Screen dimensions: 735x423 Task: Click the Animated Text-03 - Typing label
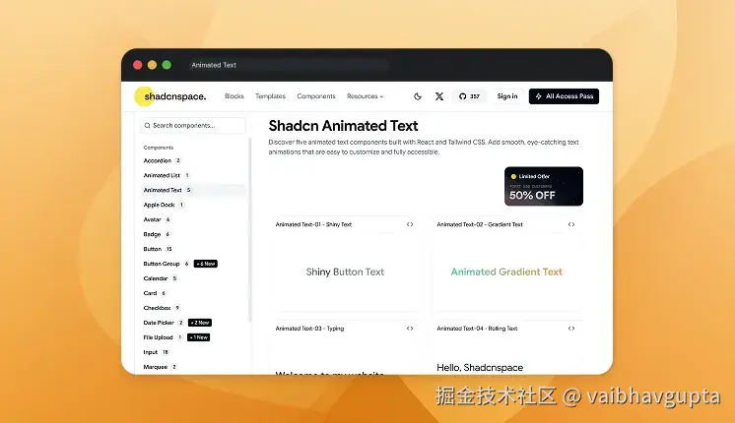[x=309, y=329]
